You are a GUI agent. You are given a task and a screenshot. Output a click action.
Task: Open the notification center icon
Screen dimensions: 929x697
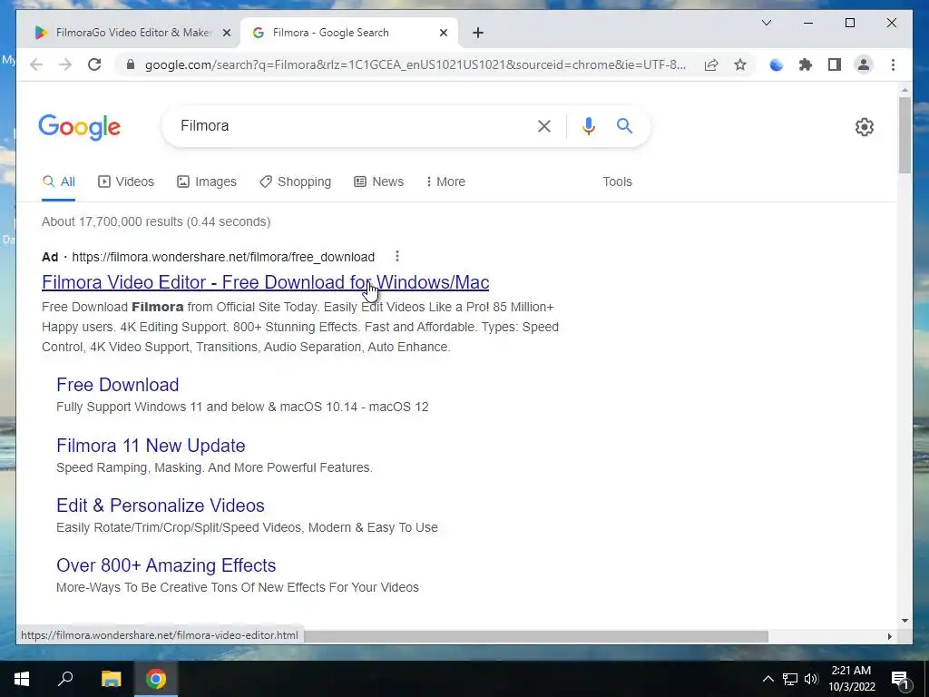[x=901, y=679]
